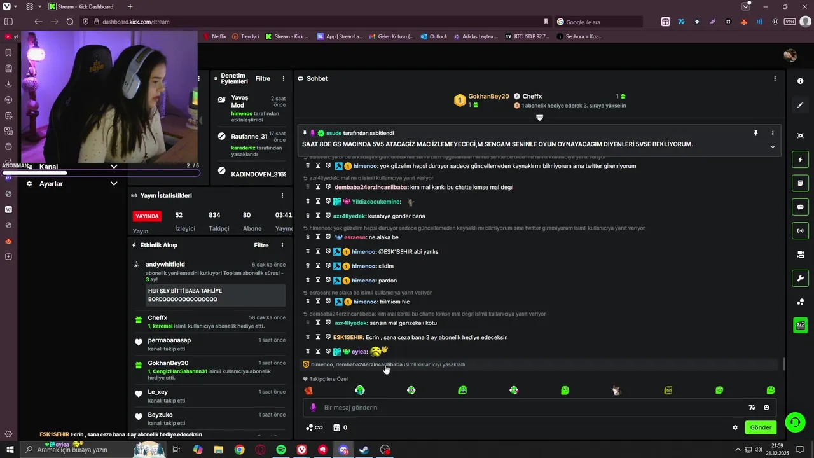Viewport: 814px width, 458px height.
Task: Click the broadcast signal sidebar button
Action: [800, 230]
